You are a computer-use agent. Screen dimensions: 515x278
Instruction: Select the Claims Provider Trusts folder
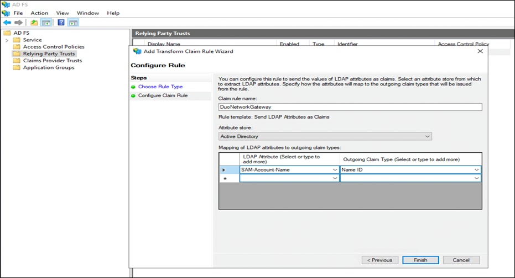tap(52, 61)
